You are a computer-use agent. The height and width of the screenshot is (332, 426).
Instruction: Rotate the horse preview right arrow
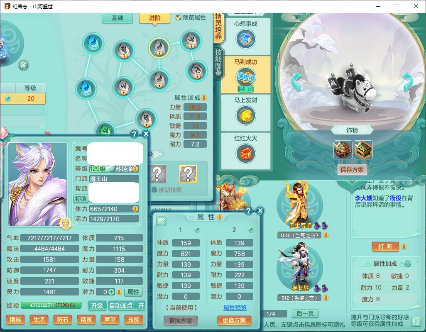(x=407, y=81)
